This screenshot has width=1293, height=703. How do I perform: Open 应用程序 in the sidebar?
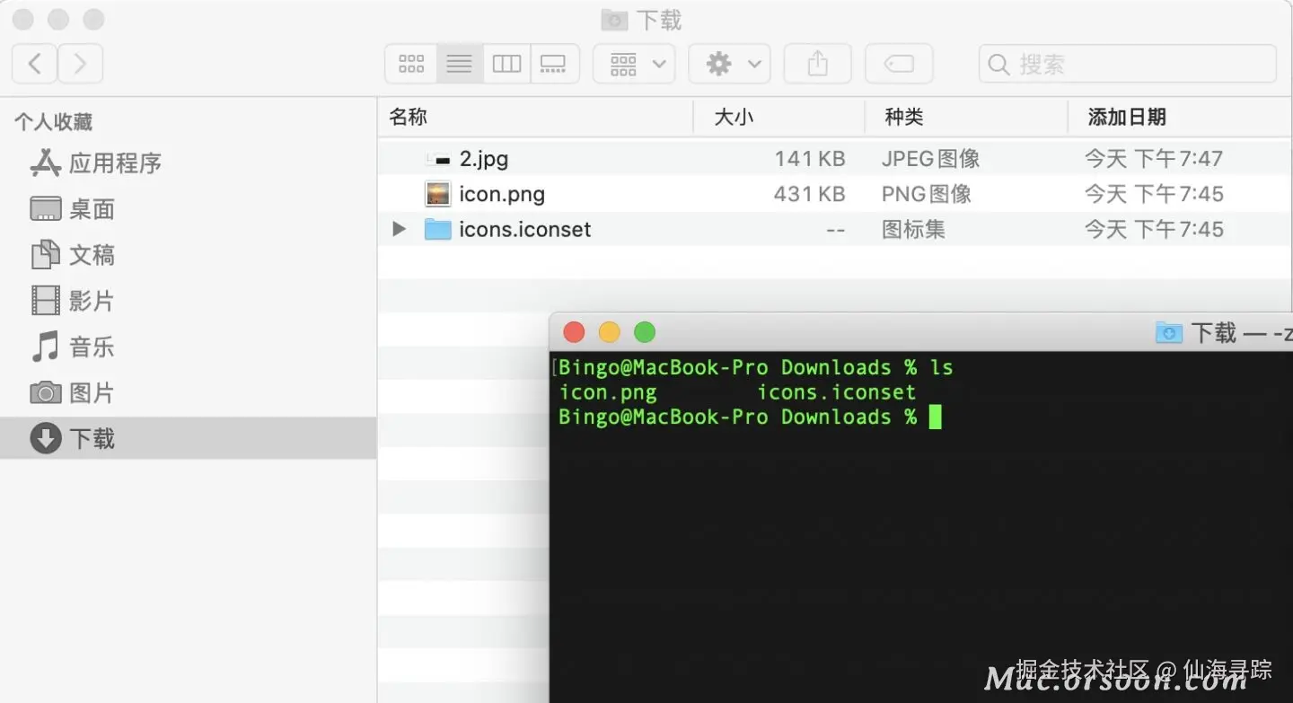click(95, 163)
